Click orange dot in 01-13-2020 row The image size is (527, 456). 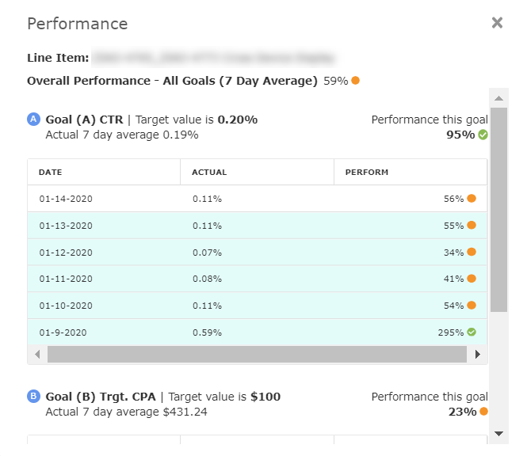(x=472, y=226)
